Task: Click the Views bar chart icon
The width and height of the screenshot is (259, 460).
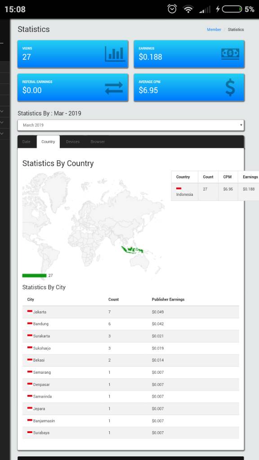Action: point(115,54)
